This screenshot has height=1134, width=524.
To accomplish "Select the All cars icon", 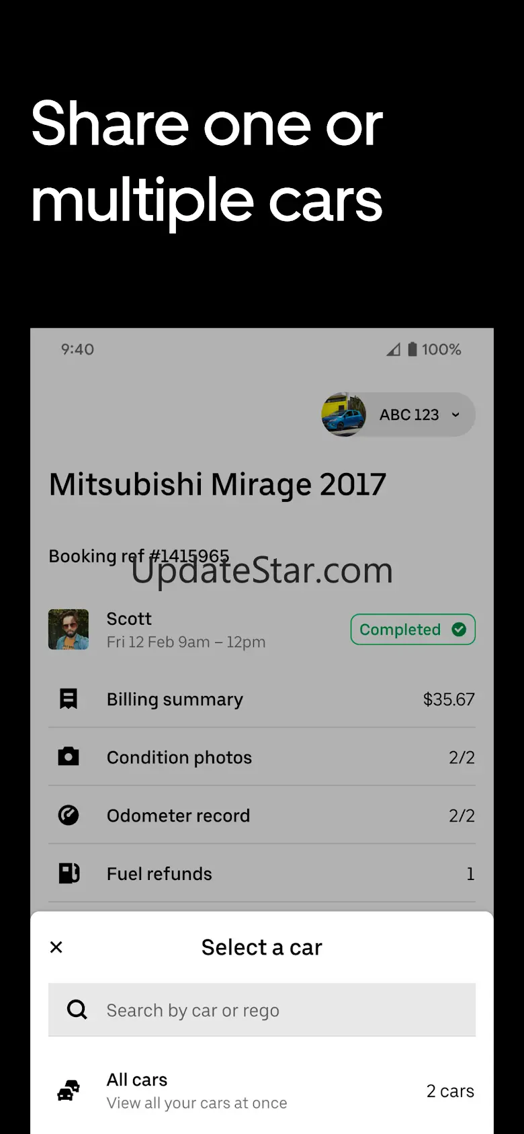I will (68, 1090).
